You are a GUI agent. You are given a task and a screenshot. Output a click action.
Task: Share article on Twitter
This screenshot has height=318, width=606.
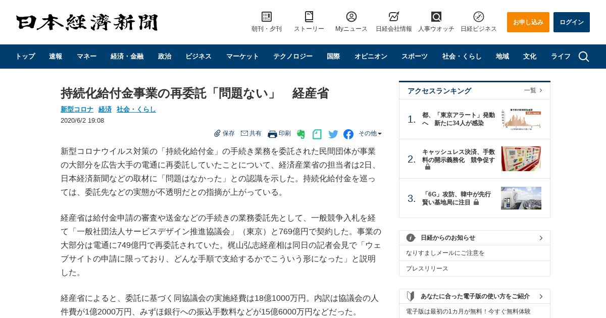[x=333, y=134]
